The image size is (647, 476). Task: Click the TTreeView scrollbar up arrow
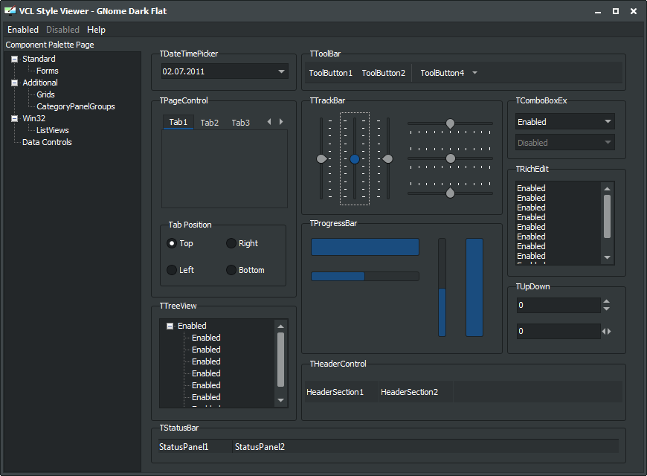pyautogui.click(x=280, y=327)
